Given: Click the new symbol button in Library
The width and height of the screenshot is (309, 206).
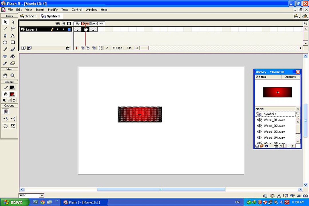Looking at the screenshot, I should click(x=257, y=146).
